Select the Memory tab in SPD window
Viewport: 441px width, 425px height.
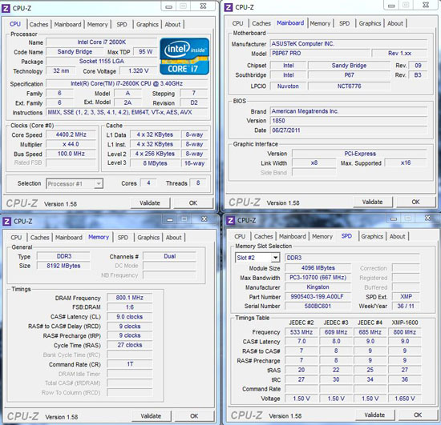[x=322, y=236]
